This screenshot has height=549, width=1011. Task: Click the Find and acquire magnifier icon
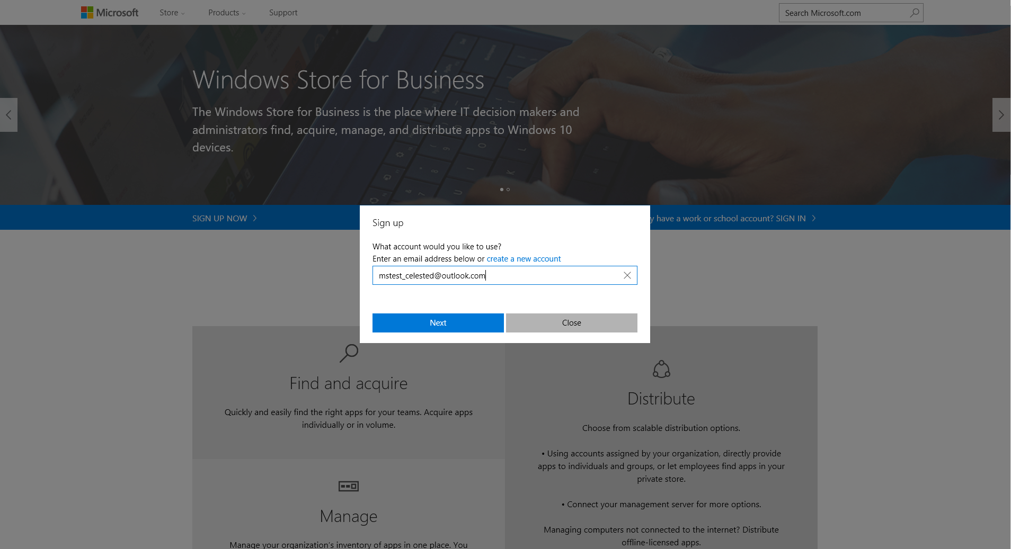(349, 353)
